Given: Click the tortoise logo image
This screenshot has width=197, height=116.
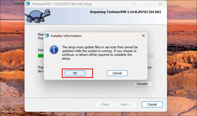Looking at the screenshot, I should [38, 16].
